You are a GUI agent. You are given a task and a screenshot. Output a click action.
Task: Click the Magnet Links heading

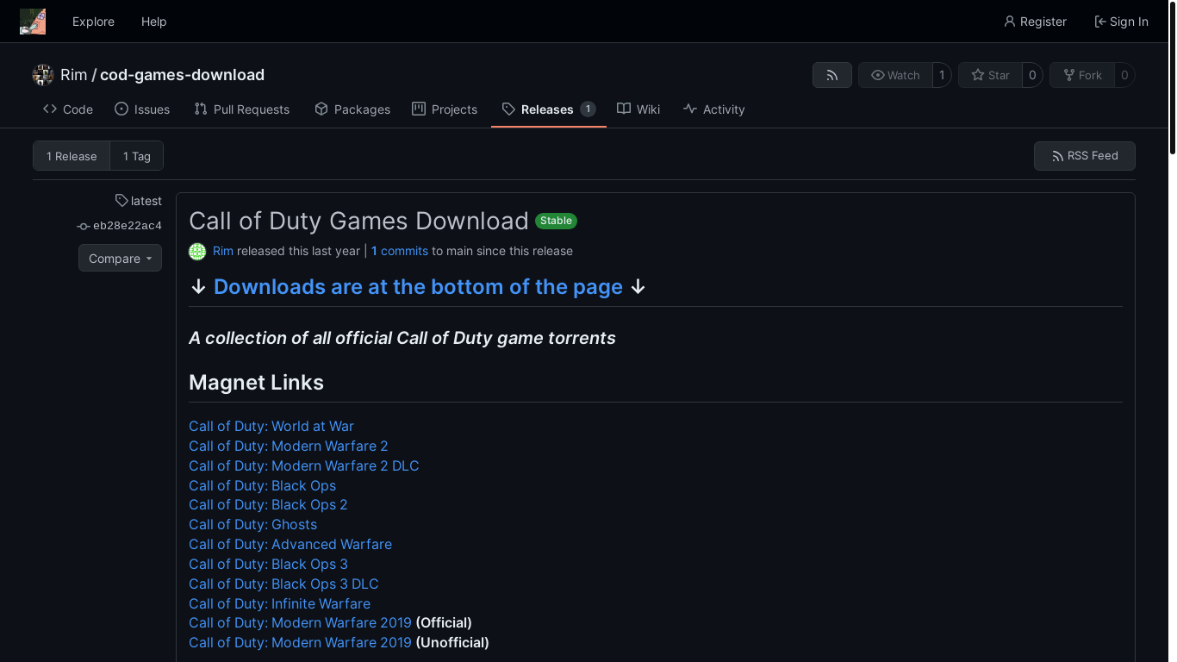(x=256, y=383)
